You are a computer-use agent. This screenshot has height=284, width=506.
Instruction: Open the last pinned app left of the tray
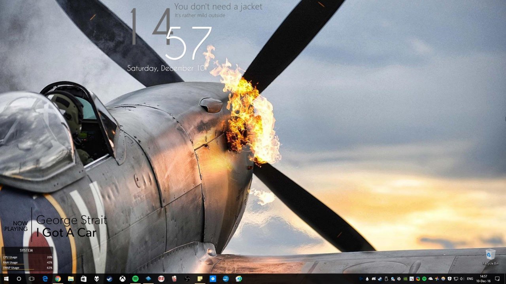239,279
